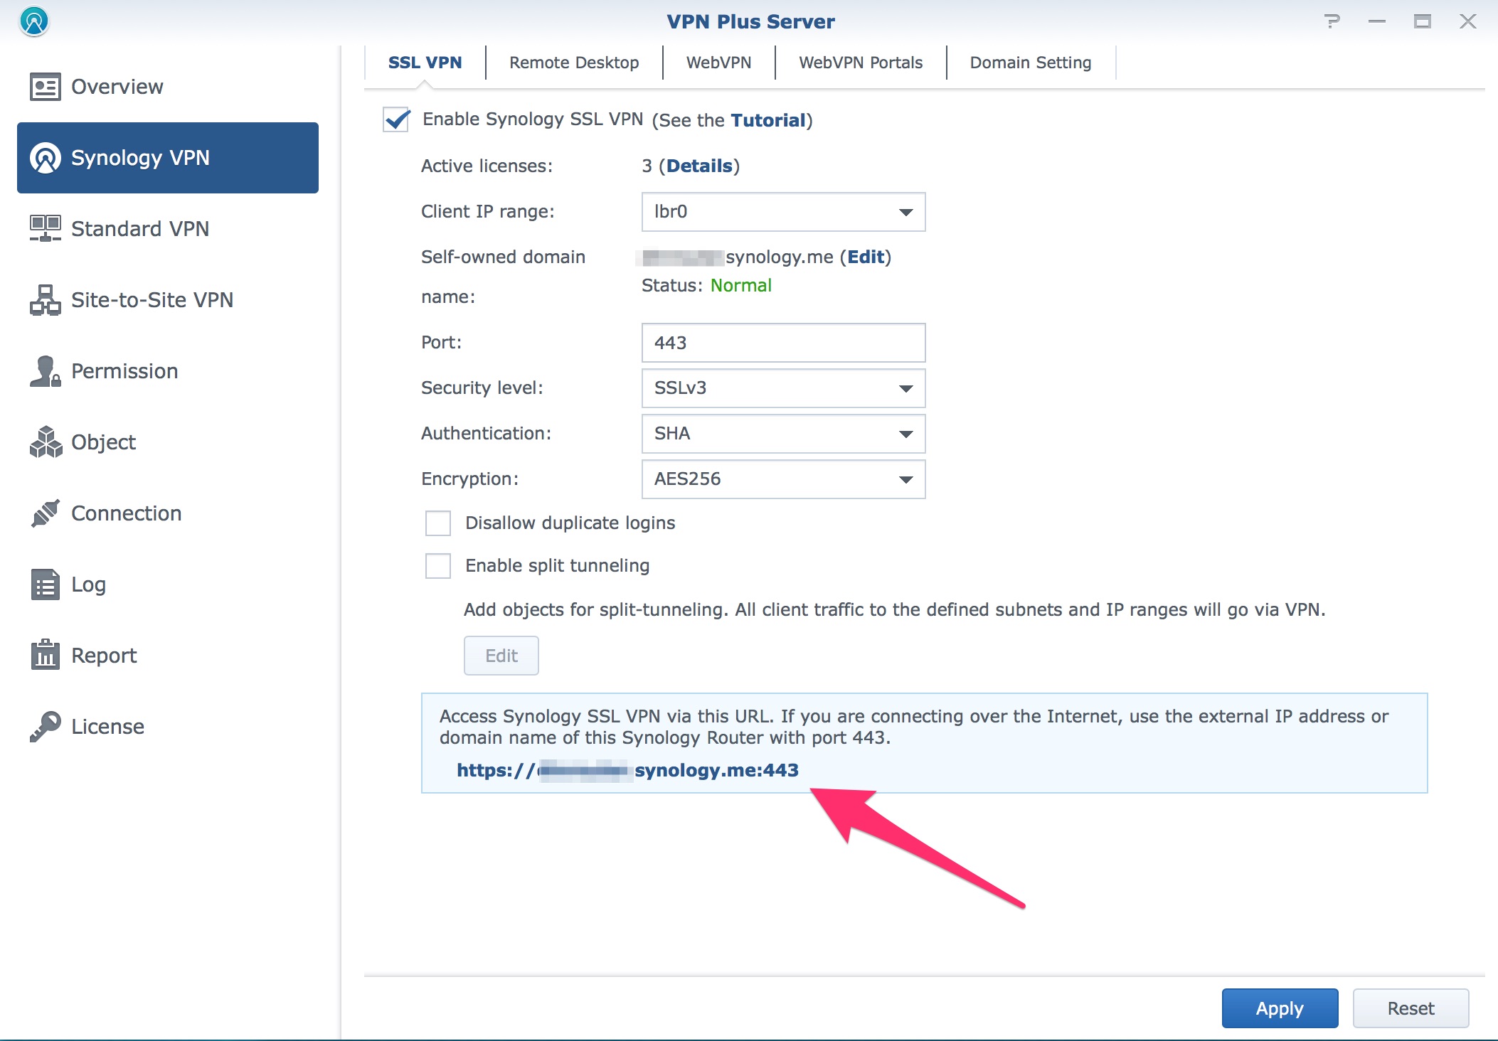The height and width of the screenshot is (1041, 1498).
Task: Select the Synology VPN sidebar icon
Action: [x=46, y=158]
